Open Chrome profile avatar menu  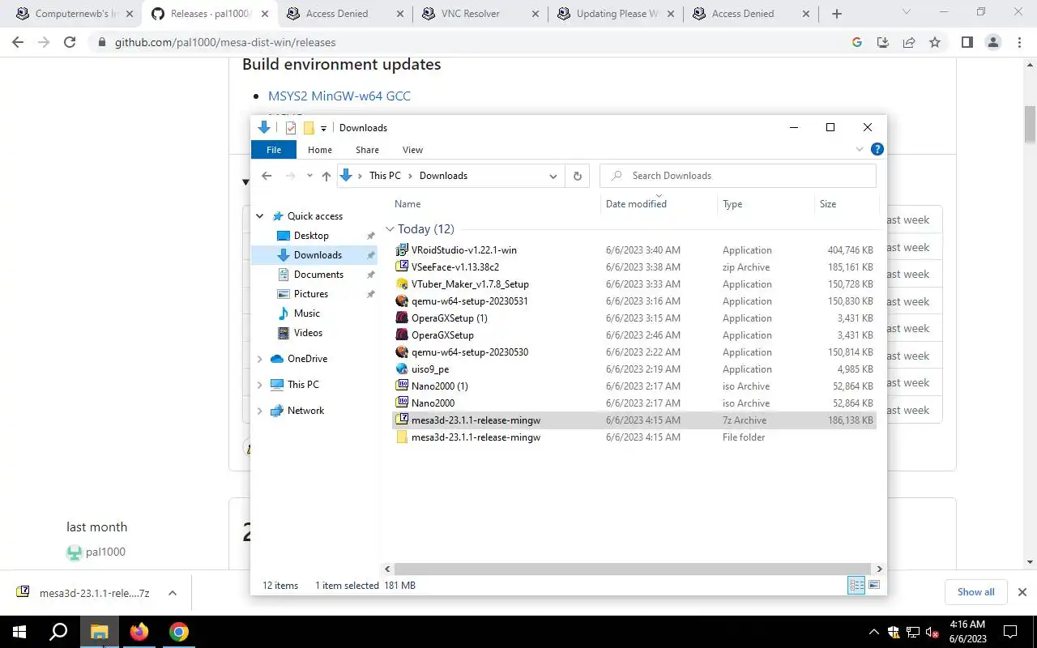(x=993, y=42)
